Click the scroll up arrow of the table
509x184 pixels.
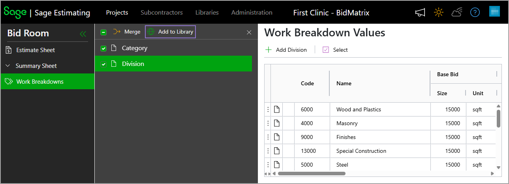pos(498,106)
